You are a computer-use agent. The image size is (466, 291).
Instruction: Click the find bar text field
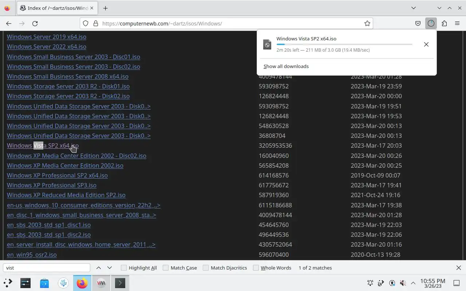tap(47, 268)
